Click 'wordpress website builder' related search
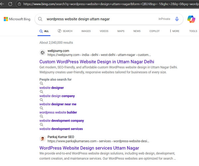This screenshot has height=166, width=199. coord(58,113)
